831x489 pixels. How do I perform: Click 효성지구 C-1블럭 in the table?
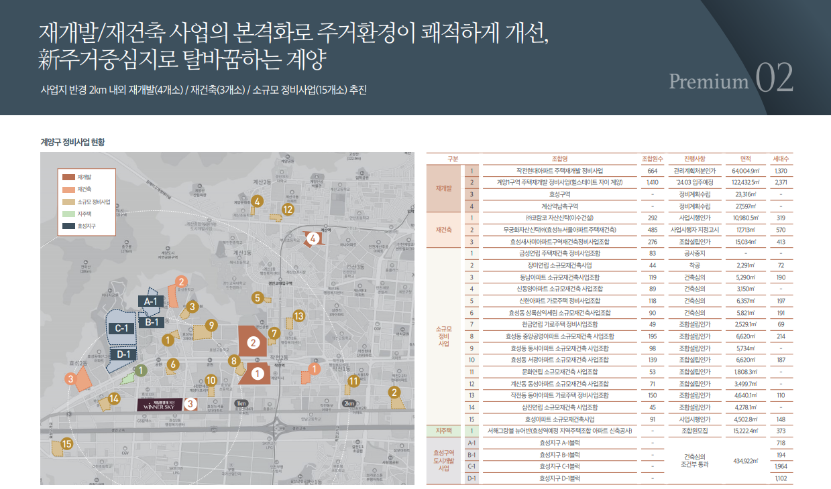coord(559,466)
